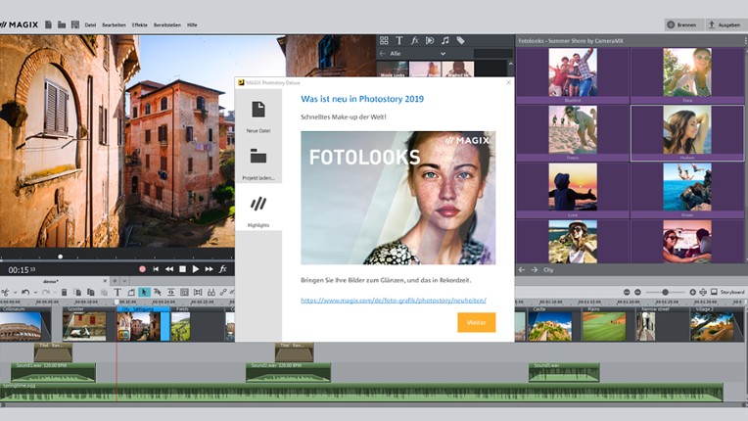Click the delete trash icon in timeline toolbar
The image size is (748, 421).
65,292
